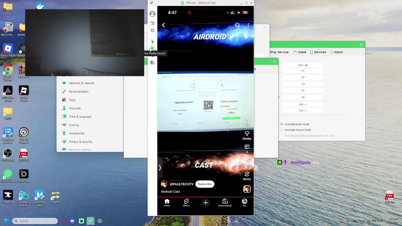Screen dimensions: 402x226
Task: Click the @PAULTECHTV channel name
Action: pos(182,184)
